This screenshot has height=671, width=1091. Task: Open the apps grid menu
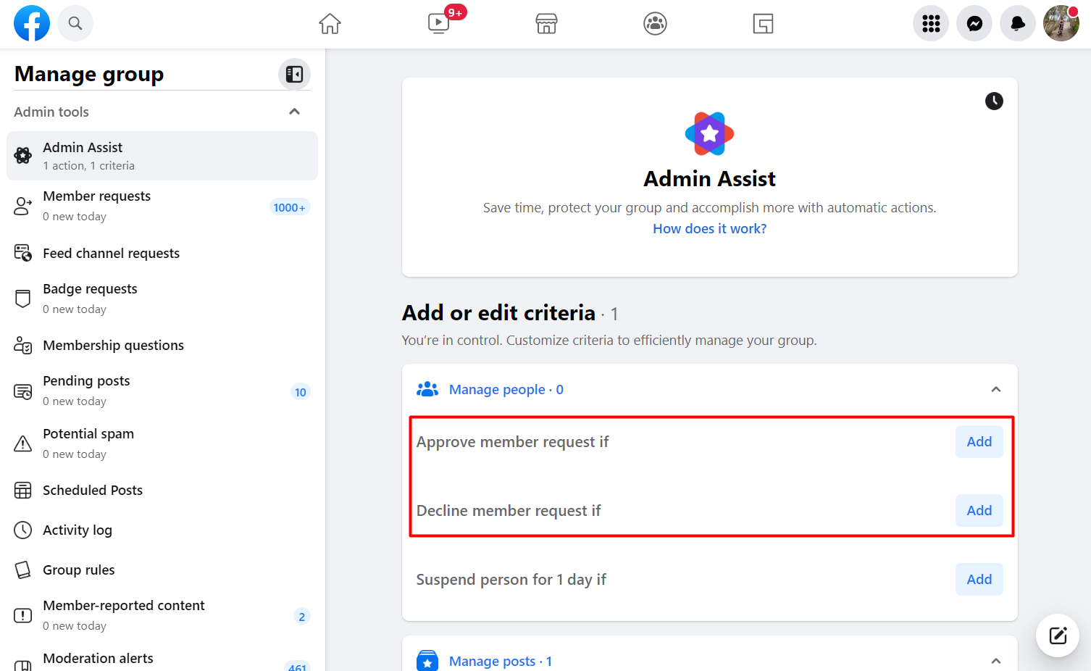tap(930, 23)
